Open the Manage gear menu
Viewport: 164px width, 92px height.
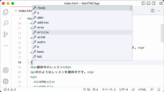pos(6,81)
